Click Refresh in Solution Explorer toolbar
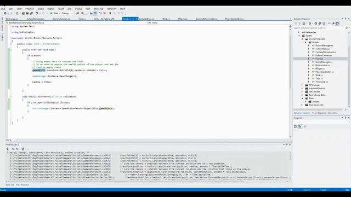The image size is (351, 197). (316, 24)
